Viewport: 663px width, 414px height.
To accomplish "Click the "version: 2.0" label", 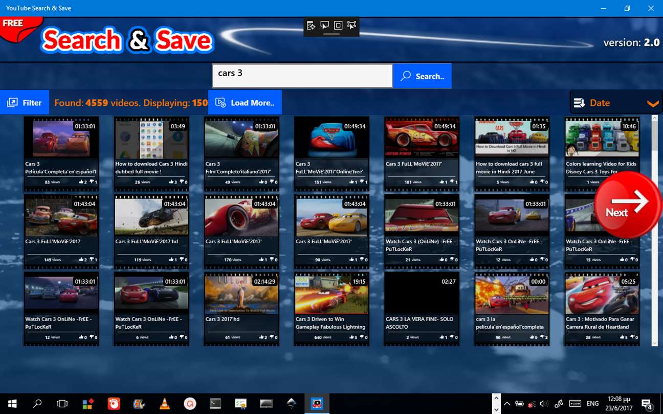I will tap(631, 43).
